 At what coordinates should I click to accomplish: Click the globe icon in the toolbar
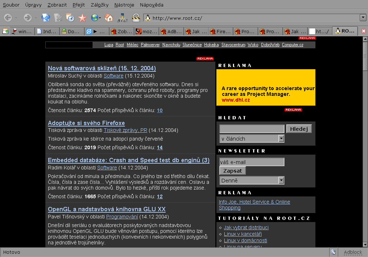[94, 18]
